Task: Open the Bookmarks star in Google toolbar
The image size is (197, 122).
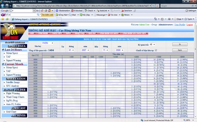Action: tap(57, 10)
